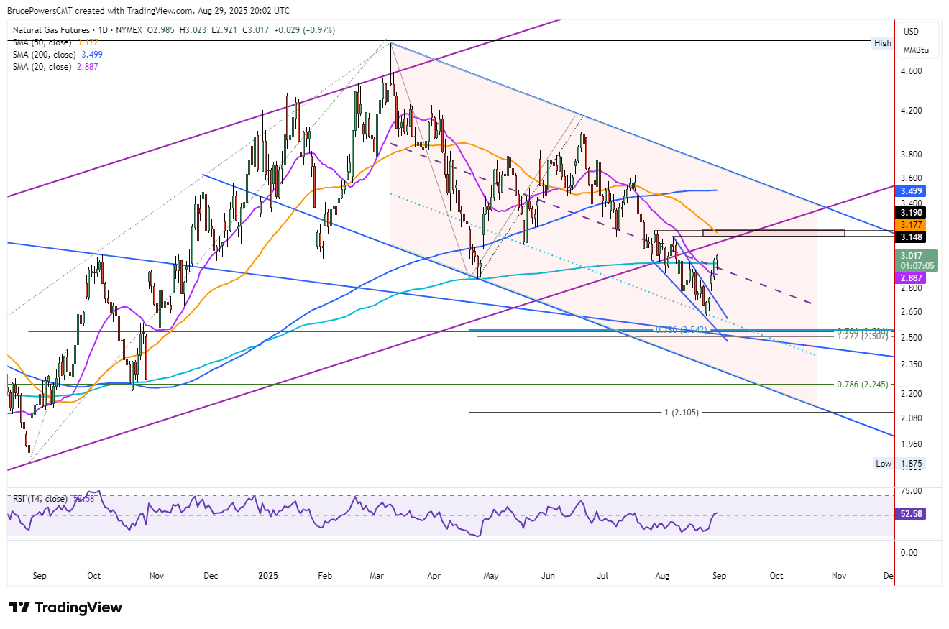
Task: Click the 2025 year marker on time axis
Action: click(x=268, y=576)
